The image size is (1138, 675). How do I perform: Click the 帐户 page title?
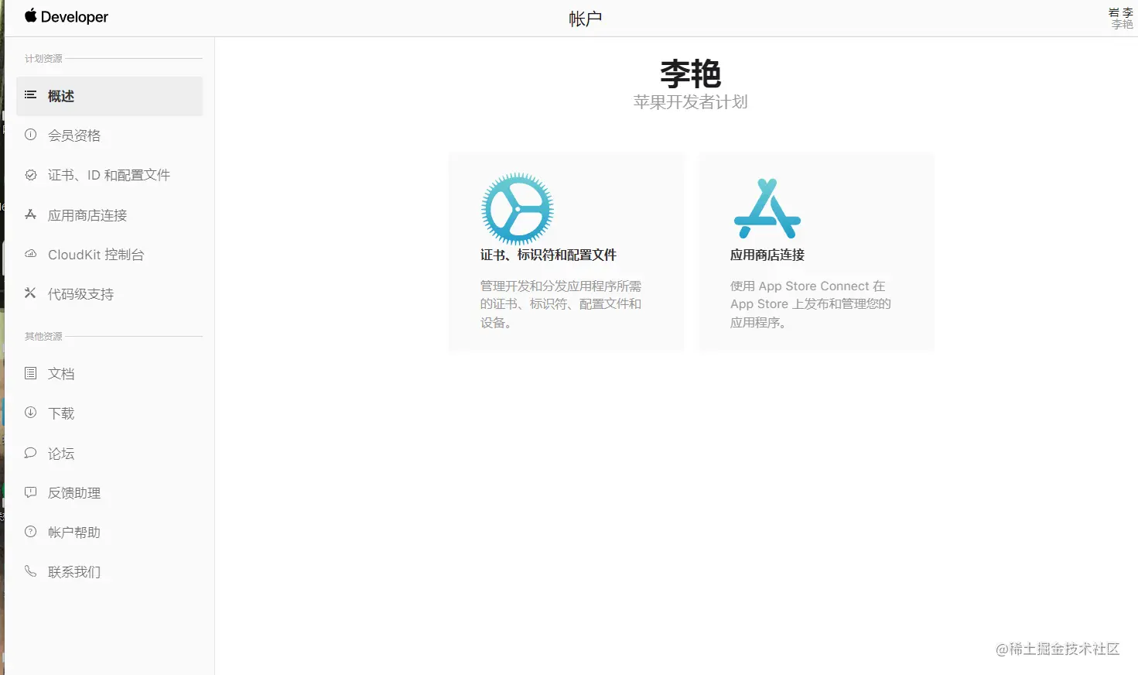tap(585, 17)
